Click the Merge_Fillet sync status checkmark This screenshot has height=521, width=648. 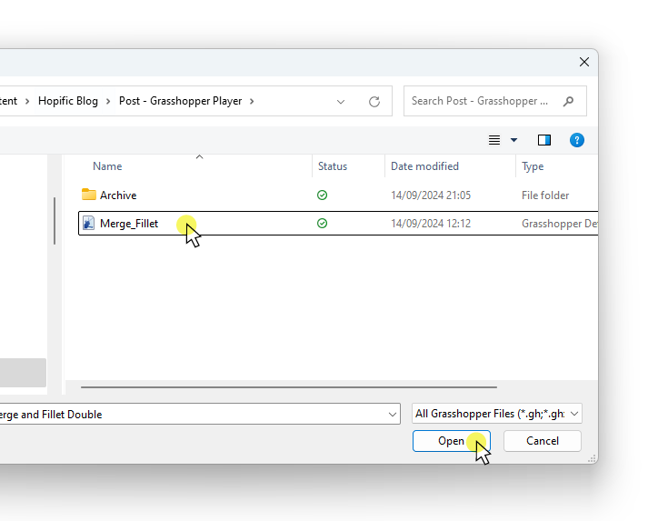point(323,224)
